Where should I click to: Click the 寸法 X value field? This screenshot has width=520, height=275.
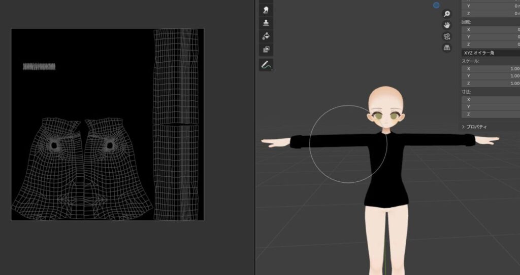tap(490, 99)
